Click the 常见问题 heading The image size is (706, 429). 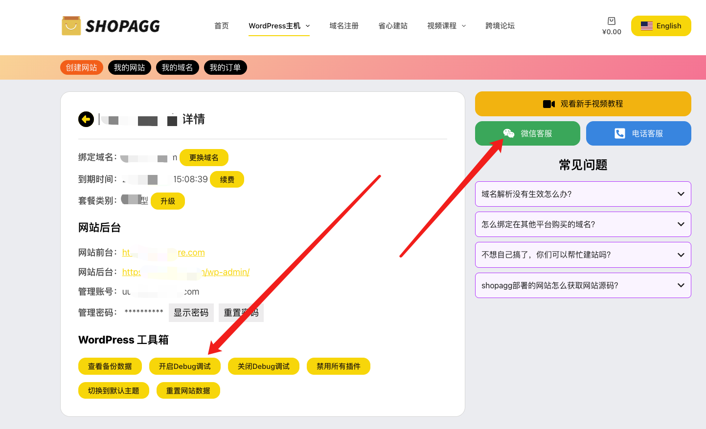583,165
